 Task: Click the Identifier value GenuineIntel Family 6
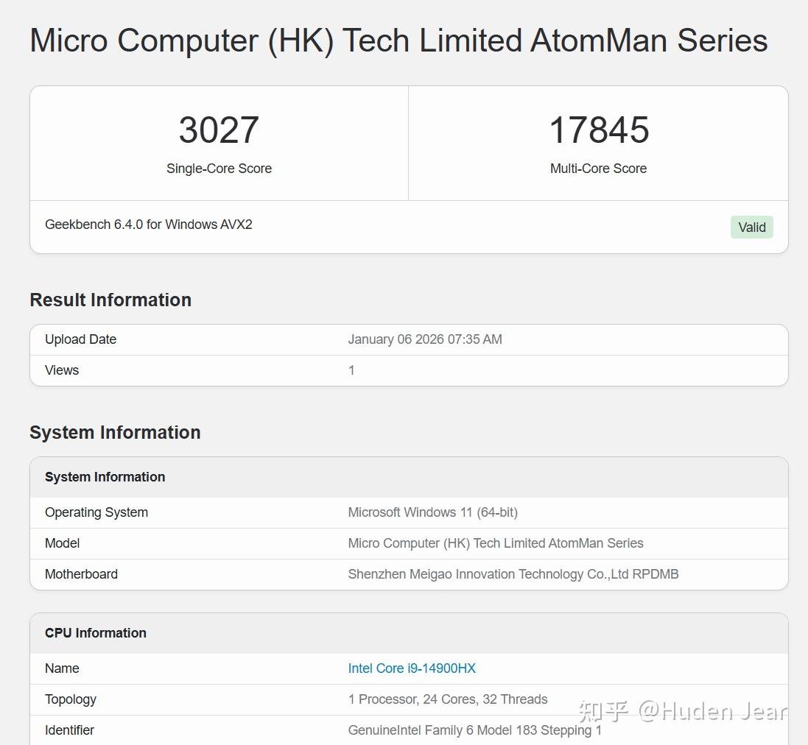pyautogui.click(x=475, y=730)
